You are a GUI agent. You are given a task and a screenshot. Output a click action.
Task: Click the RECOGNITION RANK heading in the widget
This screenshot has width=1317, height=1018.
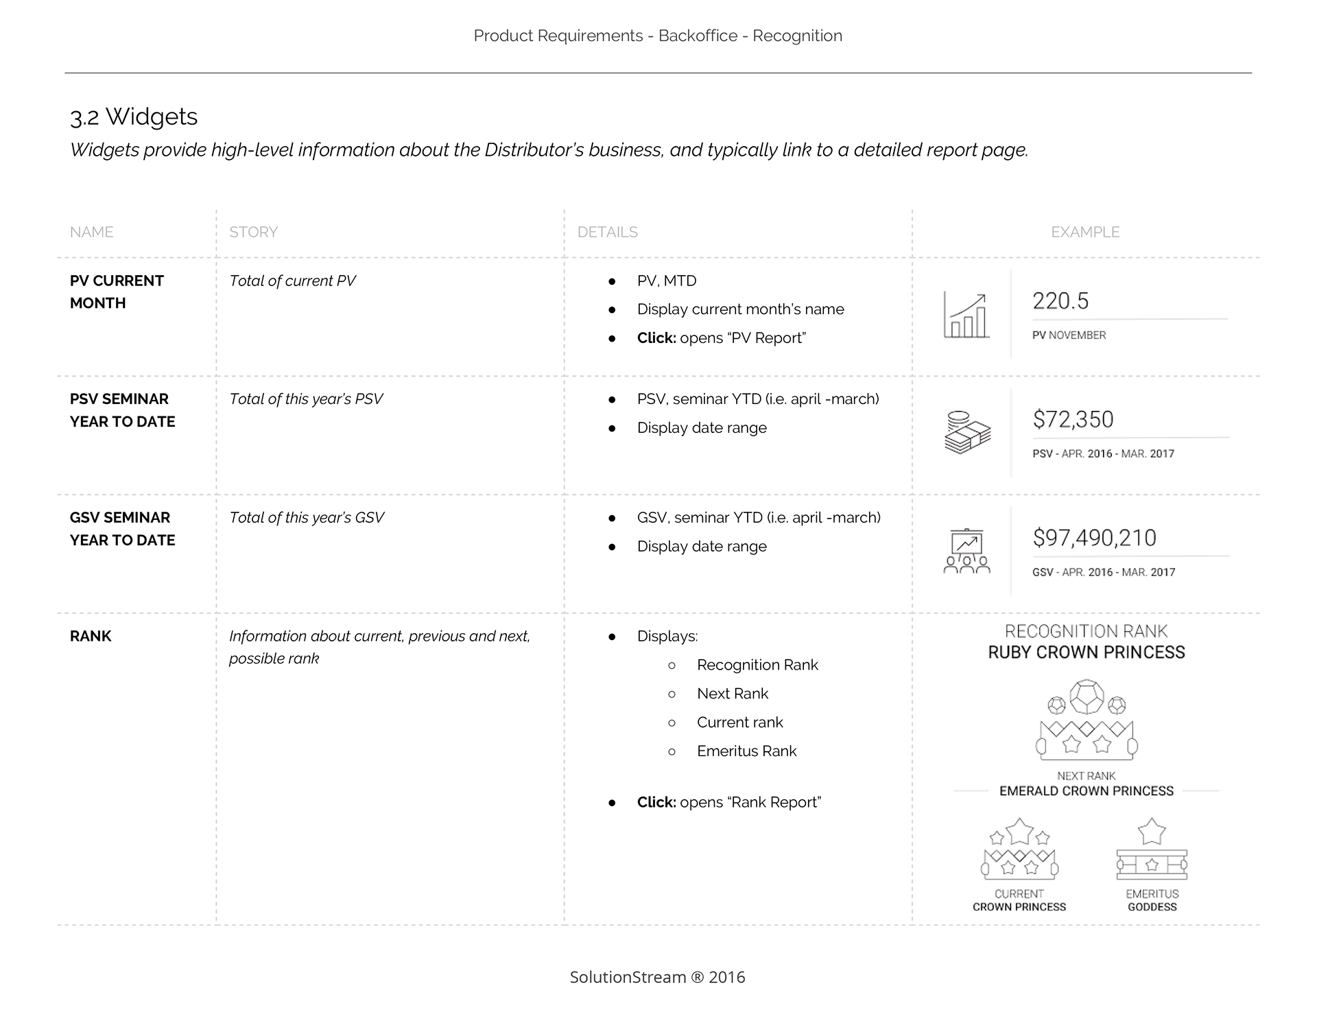pyautogui.click(x=1086, y=631)
